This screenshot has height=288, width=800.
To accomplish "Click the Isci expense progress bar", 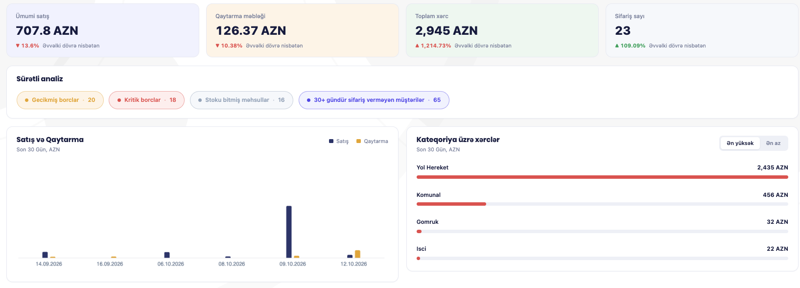I will pos(602,258).
